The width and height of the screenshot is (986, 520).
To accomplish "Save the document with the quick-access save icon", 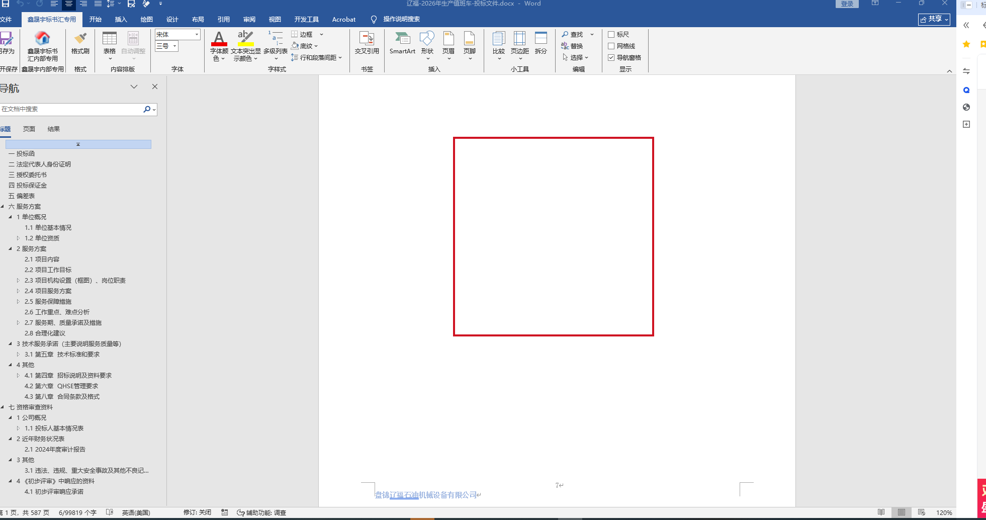I will click(x=6, y=4).
